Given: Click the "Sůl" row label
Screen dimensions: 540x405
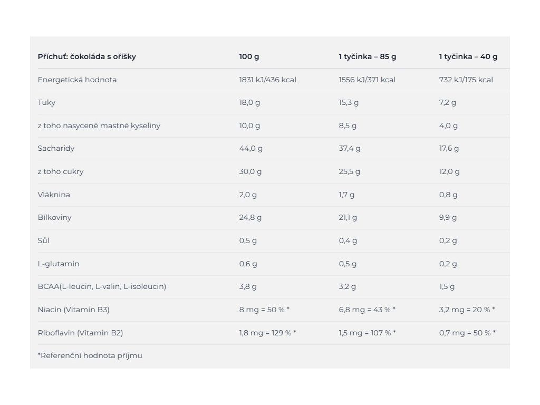Looking at the screenshot, I should click(x=43, y=240).
